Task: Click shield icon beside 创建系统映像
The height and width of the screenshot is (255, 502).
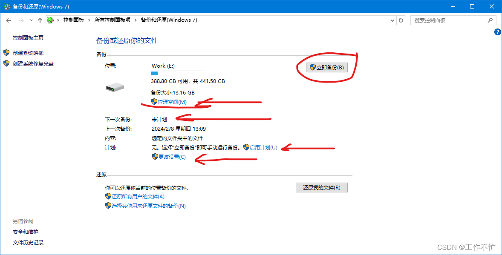Action: pos(6,53)
